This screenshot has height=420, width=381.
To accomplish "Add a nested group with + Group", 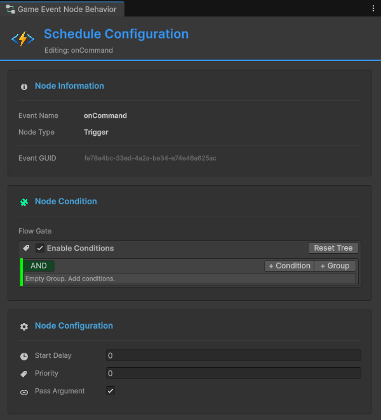I will (x=335, y=266).
